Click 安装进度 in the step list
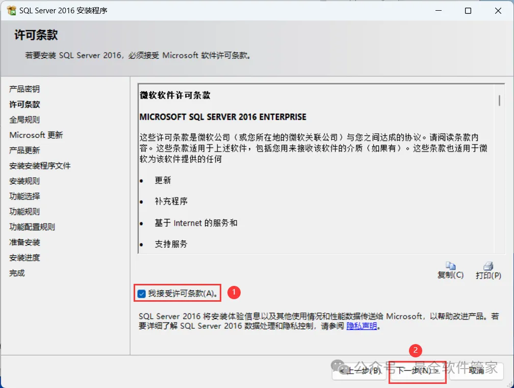 (x=24, y=258)
